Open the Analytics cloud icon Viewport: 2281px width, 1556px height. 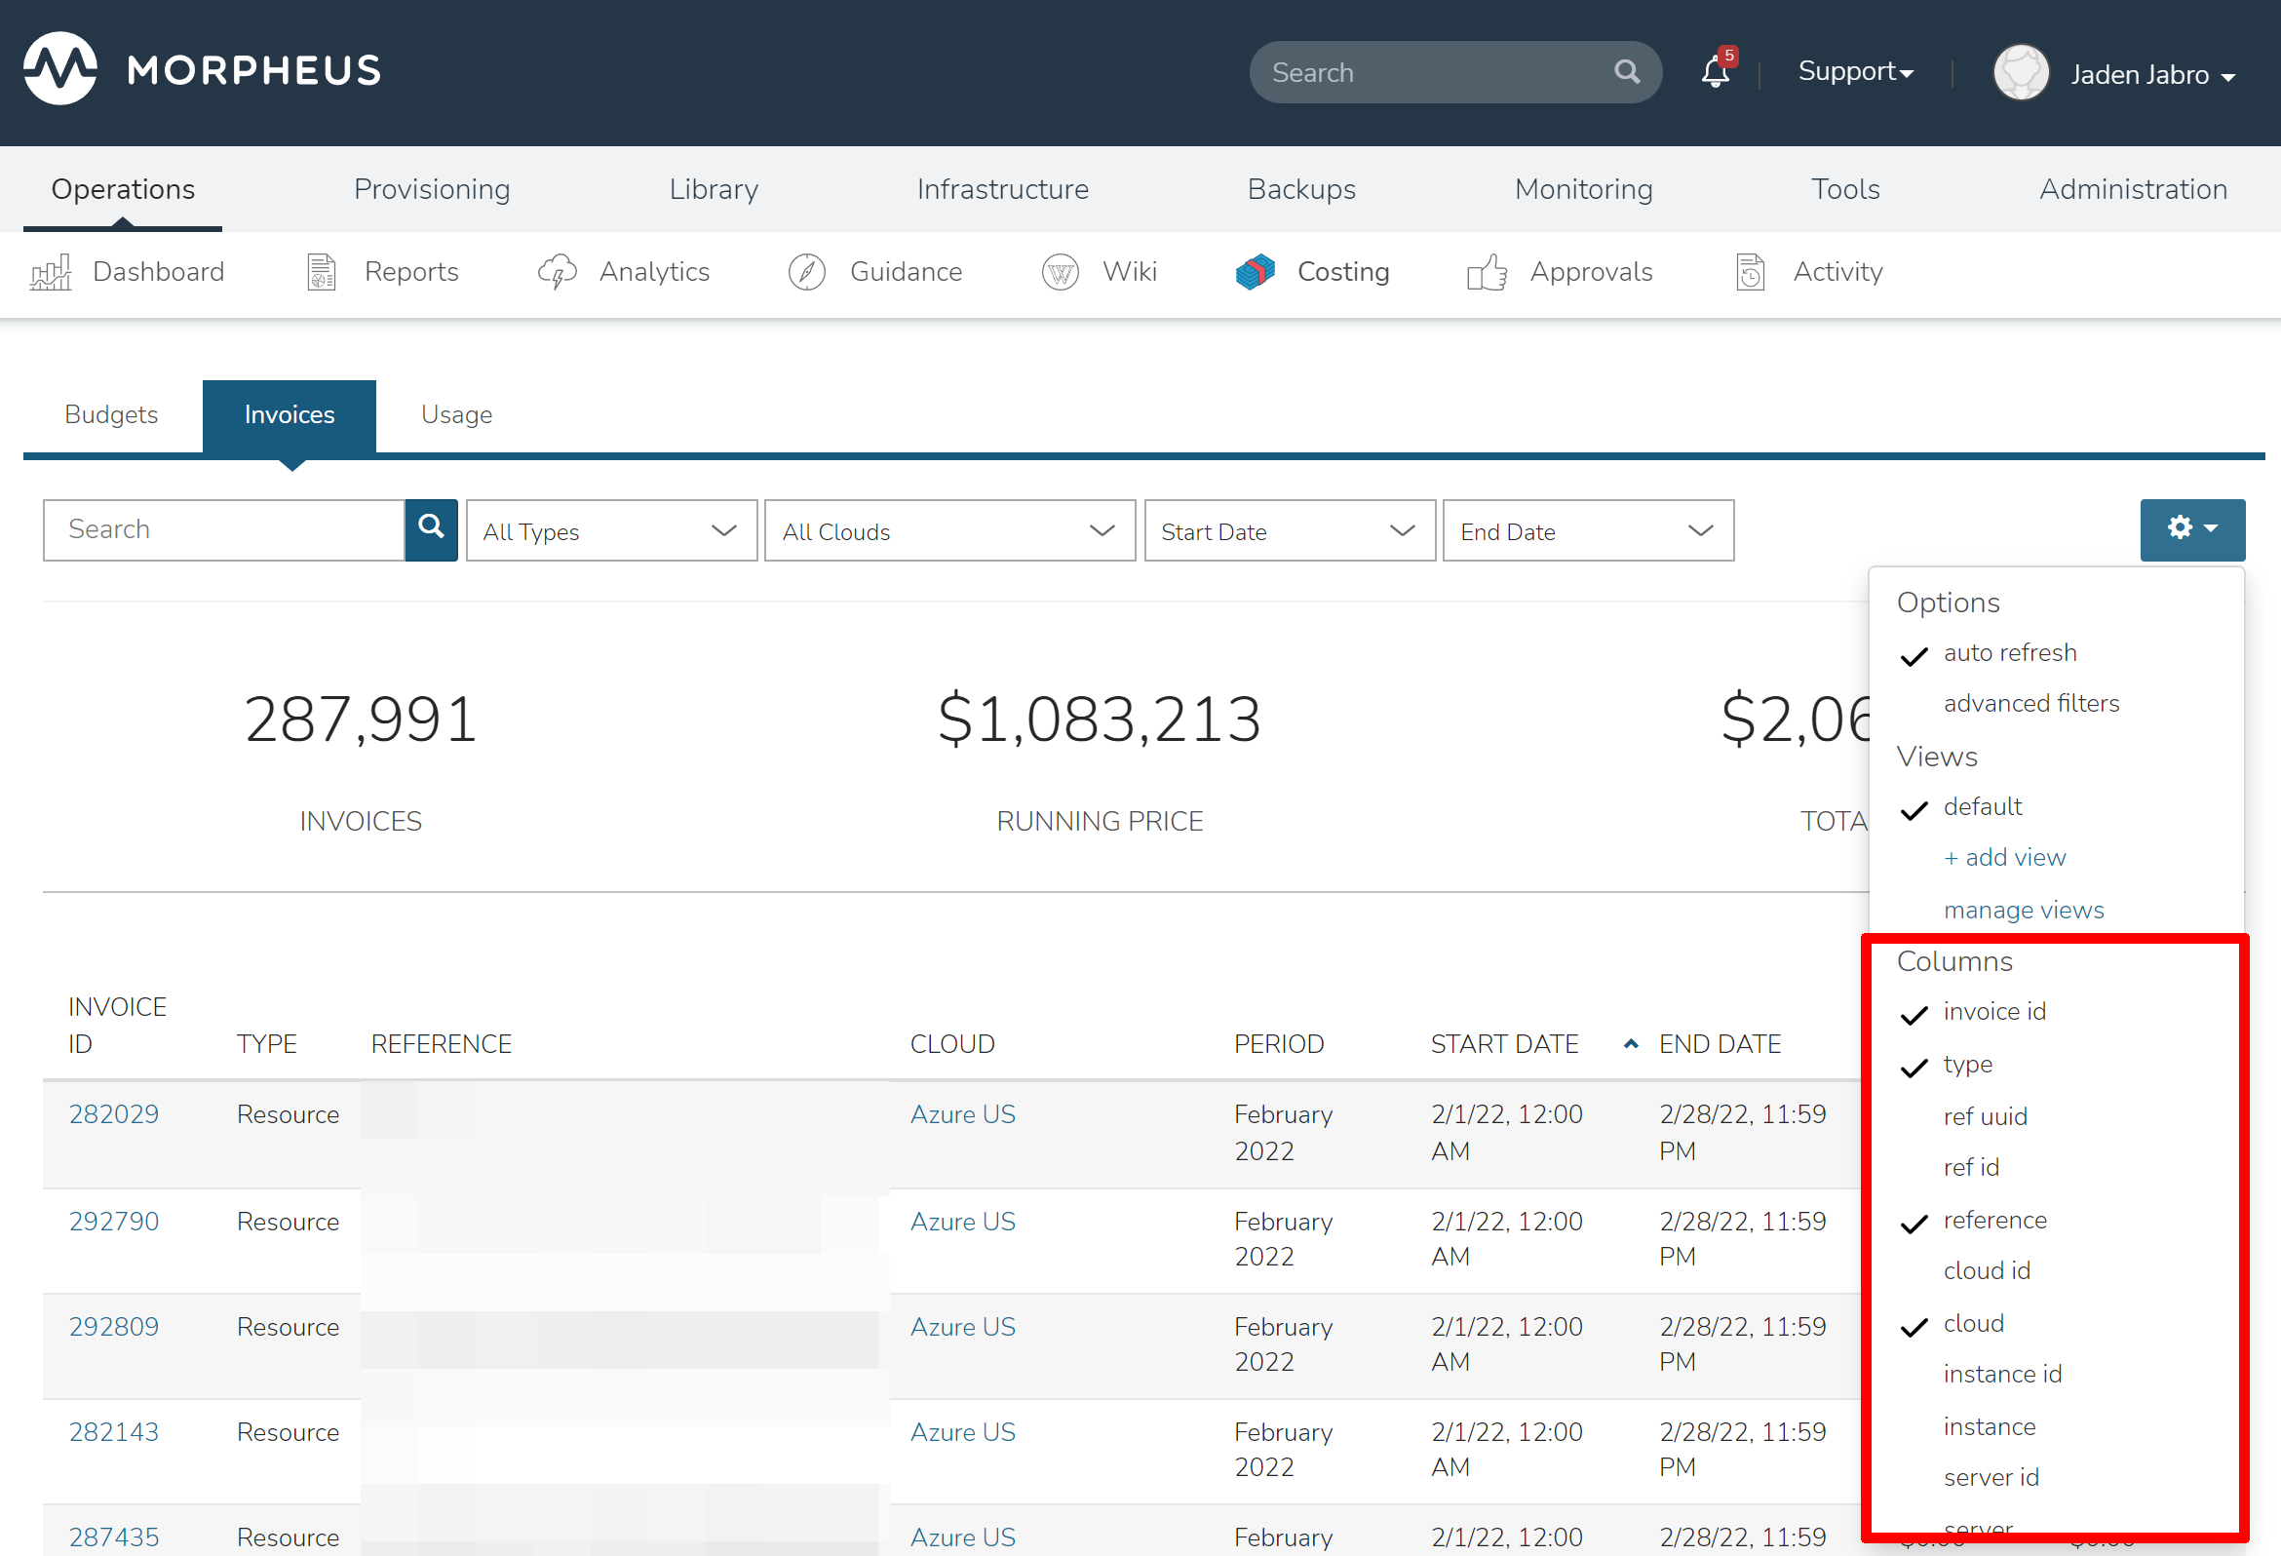point(557,272)
